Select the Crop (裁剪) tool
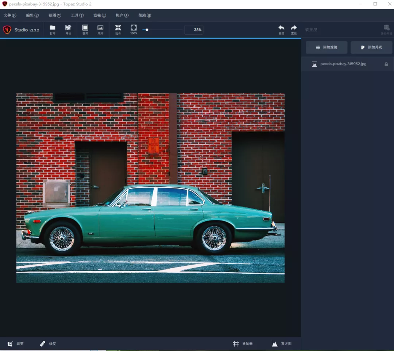Viewport: 394px width, 351px height. (x=16, y=344)
